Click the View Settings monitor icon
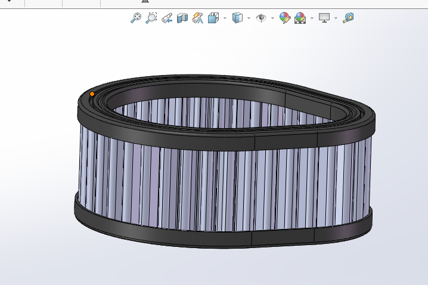 click(x=324, y=18)
